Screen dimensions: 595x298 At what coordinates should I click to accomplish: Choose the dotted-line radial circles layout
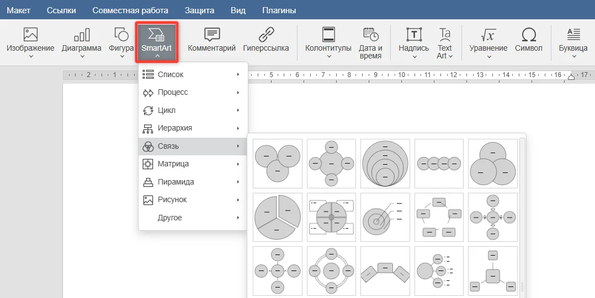point(278,271)
